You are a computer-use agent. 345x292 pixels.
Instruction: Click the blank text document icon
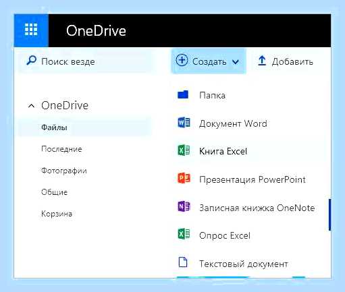pyautogui.click(x=183, y=262)
